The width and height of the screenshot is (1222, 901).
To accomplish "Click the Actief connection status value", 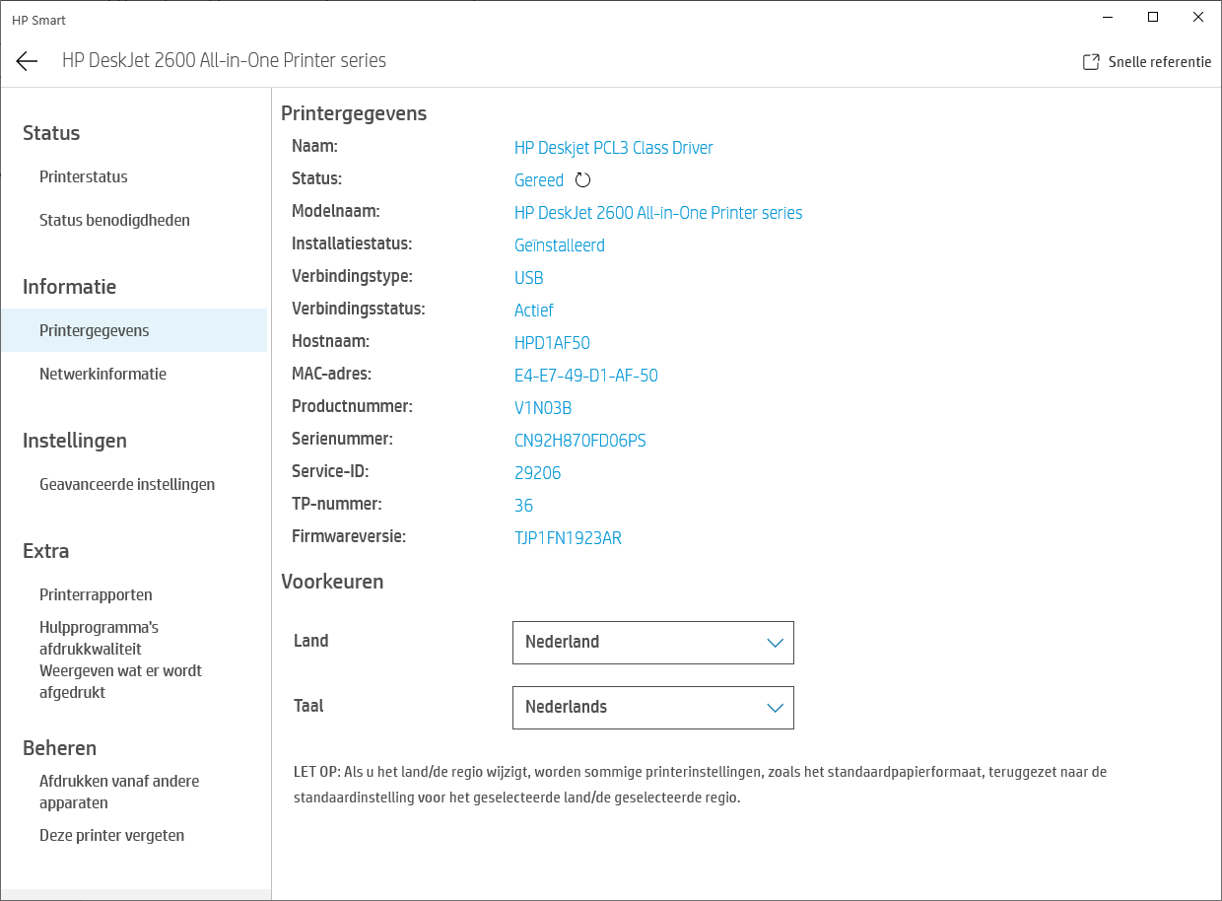I will [534, 311].
